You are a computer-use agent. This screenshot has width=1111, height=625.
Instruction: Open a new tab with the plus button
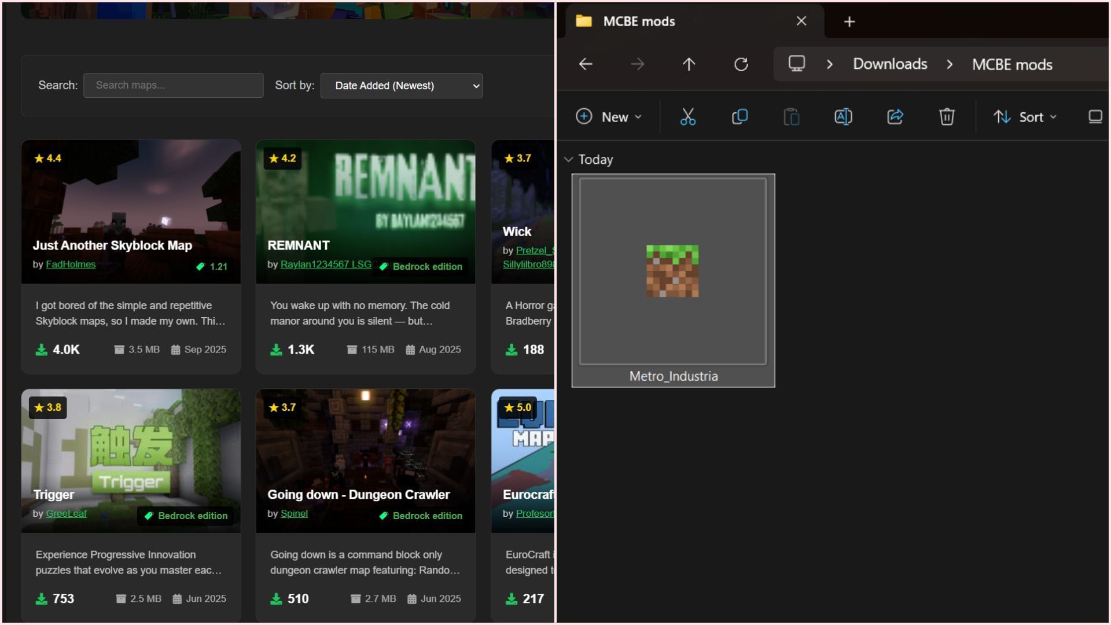coord(849,21)
